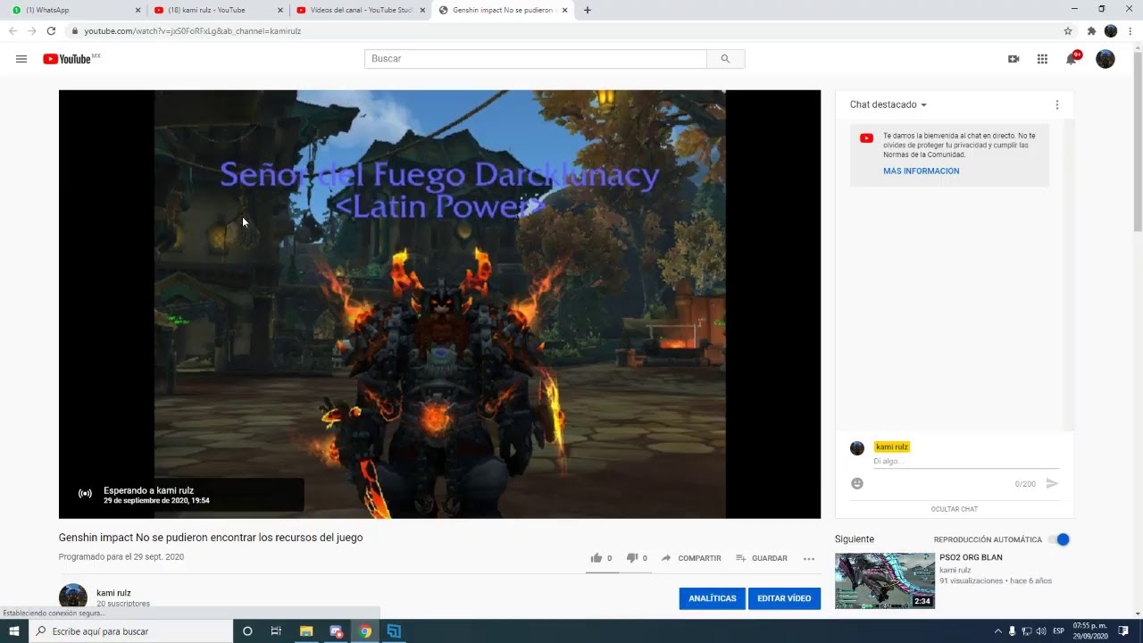This screenshot has height=643, width=1143.
Task: Click the send message arrow in chat
Action: 1052,483
